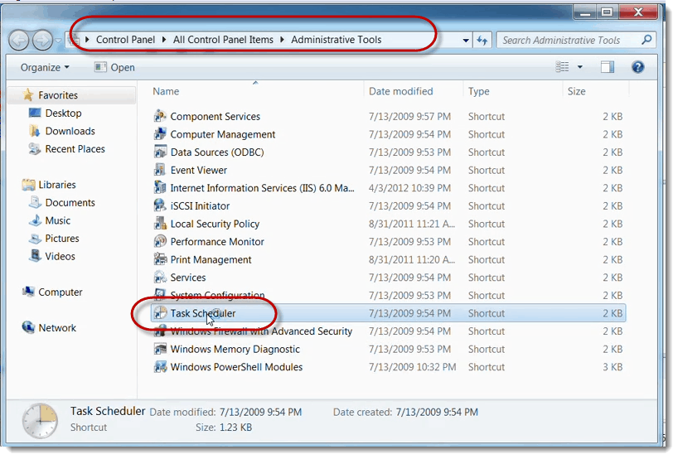Click the Performance Monitor icon
This screenshot has width=678, height=459.
click(x=161, y=242)
